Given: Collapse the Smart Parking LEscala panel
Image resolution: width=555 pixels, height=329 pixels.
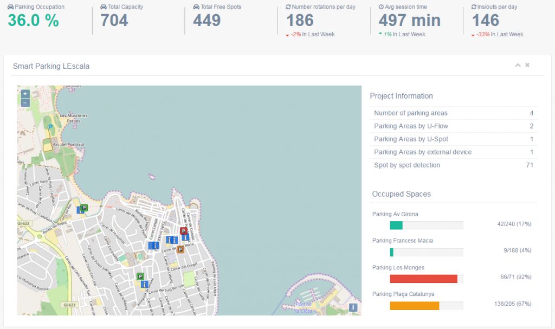Looking at the screenshot, I should [x=518, y=65].
